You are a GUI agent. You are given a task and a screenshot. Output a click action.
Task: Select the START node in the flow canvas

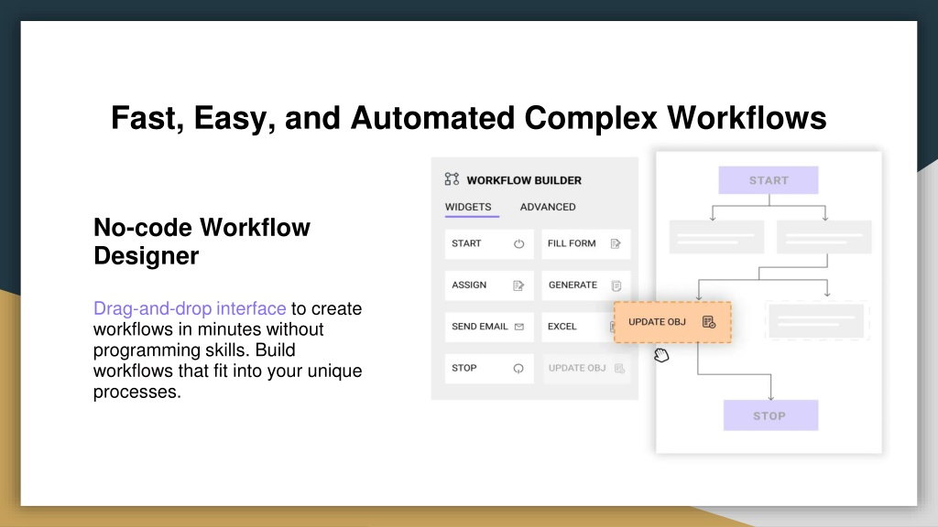[x=769, y=180]
